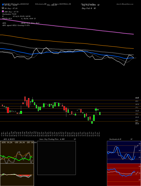Viewport: 141px width, 186px height.
Task: Click the 'Stochastics: 78.33' reading
Action: (9, 14)
